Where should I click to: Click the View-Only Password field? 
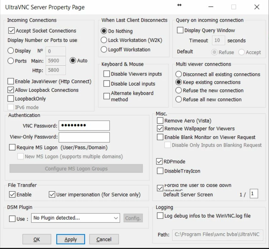[84, 137]
